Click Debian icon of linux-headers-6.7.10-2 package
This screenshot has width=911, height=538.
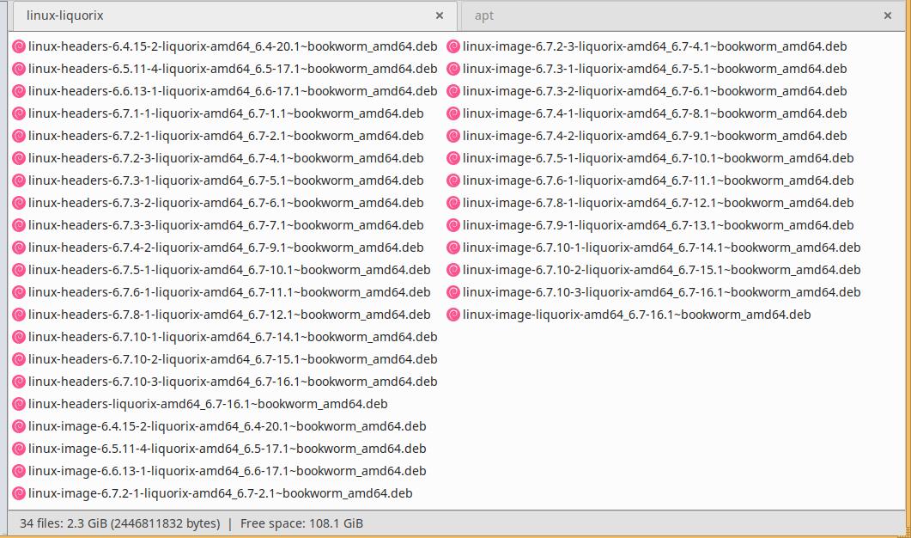tap(19, 359)
